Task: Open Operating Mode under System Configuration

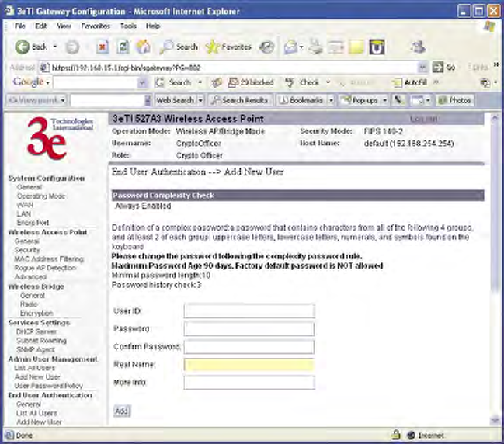Action: coord(41,196)
